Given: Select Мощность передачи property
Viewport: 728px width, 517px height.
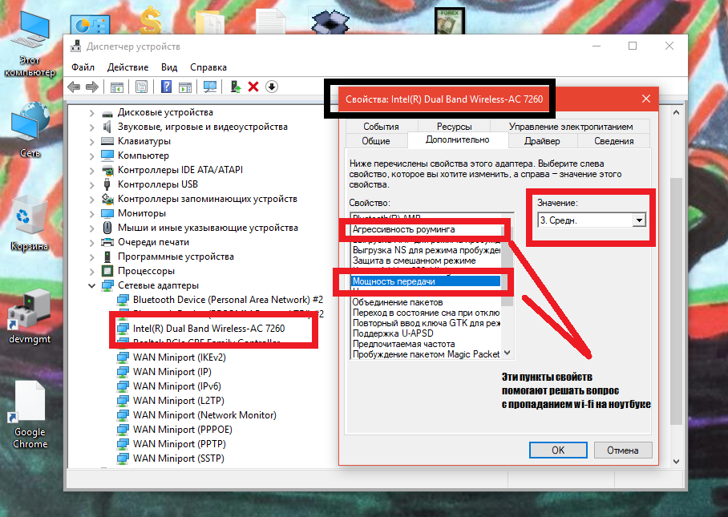Looking at the screenshot, I should click(425, 281).
